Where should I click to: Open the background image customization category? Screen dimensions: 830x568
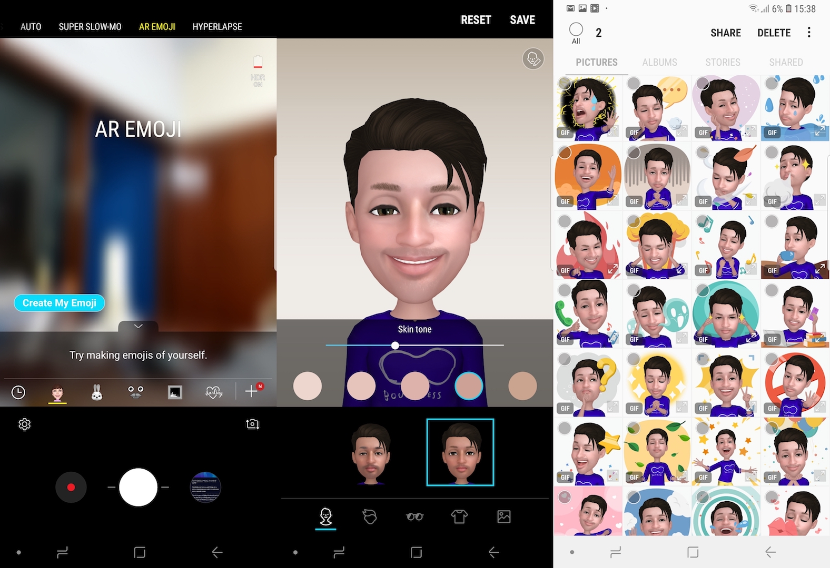503,517
